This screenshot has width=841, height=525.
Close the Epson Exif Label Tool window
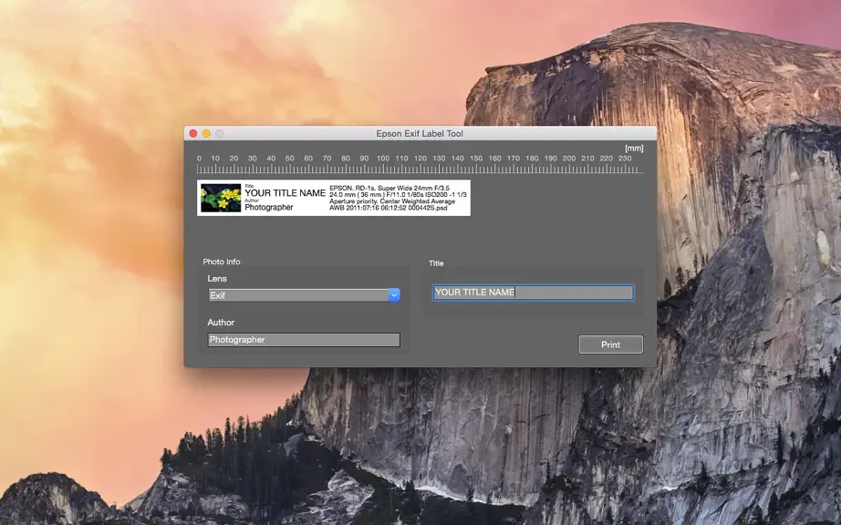point(193,133)
